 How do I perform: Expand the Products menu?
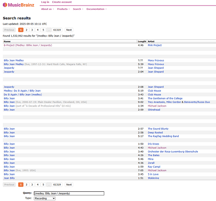(x=64, y=9)
